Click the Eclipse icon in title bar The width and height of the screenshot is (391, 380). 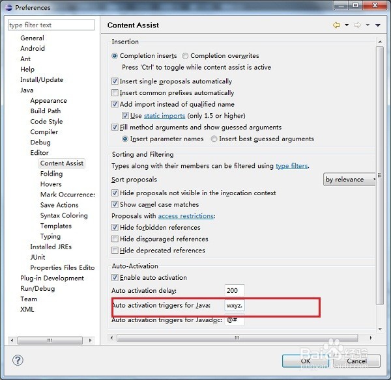[x=8, y=8]
